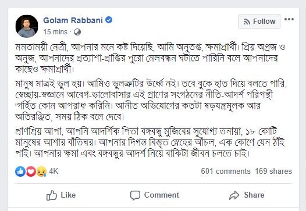The image size is (306, 211).
Task: Click the Golam Rabbani profile picture
Action: pyautogui.click(x=27, y=26)
